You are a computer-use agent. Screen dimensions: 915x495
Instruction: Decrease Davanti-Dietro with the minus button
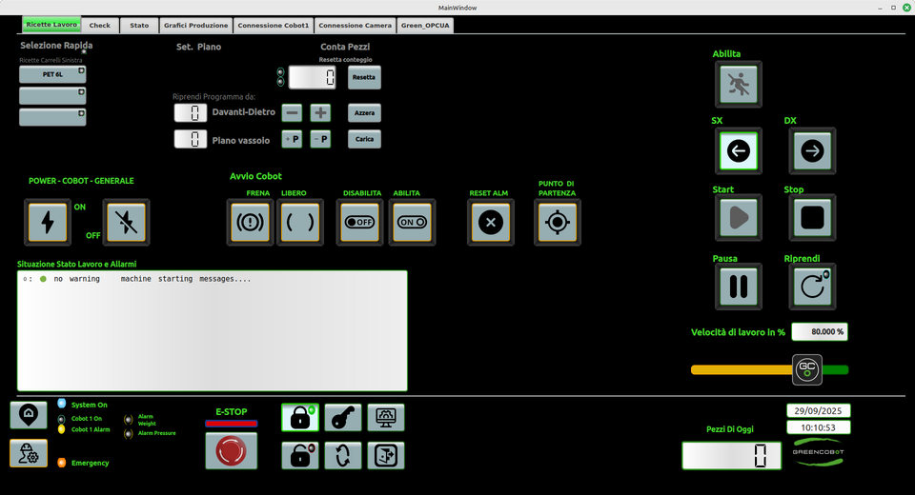point(292,112)
